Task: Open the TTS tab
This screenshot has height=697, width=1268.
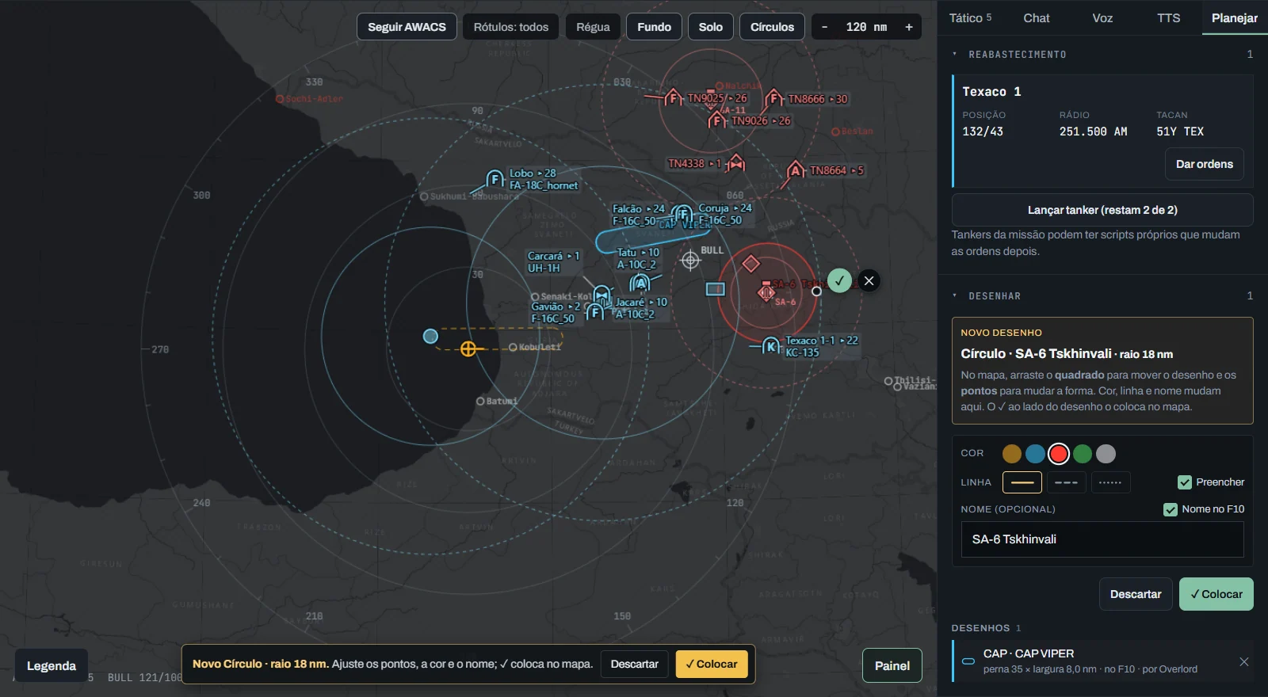Action: [x=1169, y=17]
